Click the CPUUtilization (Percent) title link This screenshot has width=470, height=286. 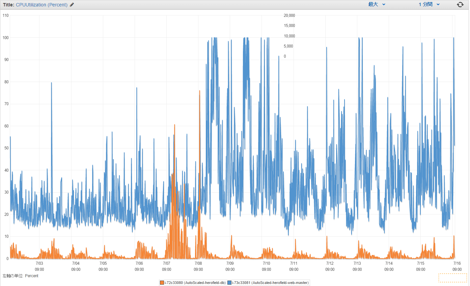[x=42, y=4]
